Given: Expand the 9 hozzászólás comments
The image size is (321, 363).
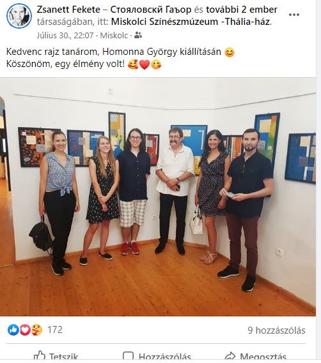Looking at the screenshot, I should point(276,330).
